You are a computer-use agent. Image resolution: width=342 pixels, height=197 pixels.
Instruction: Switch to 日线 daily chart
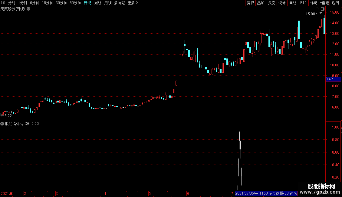tap(87, 3)
